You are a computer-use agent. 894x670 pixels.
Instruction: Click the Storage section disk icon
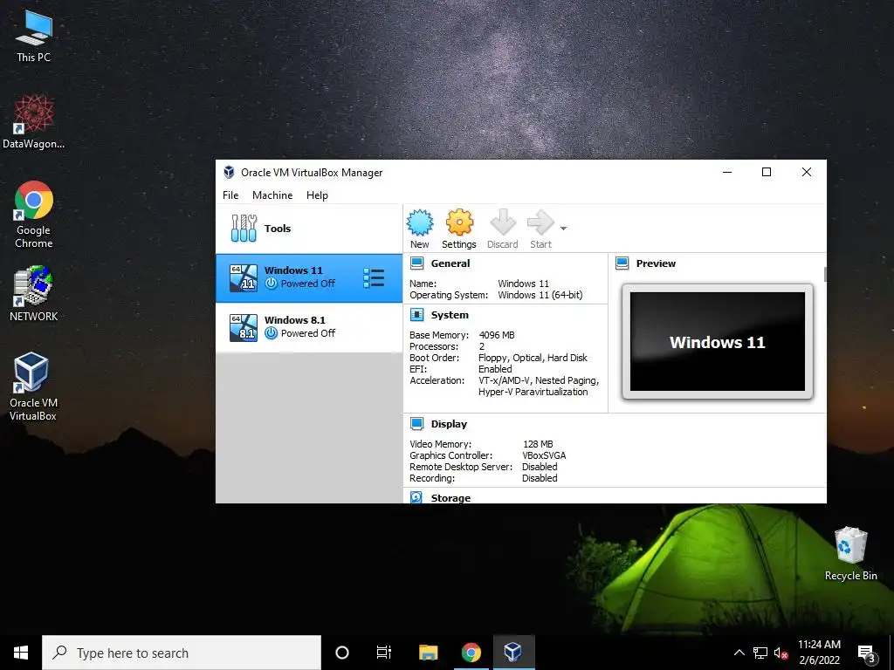(416, 497)
